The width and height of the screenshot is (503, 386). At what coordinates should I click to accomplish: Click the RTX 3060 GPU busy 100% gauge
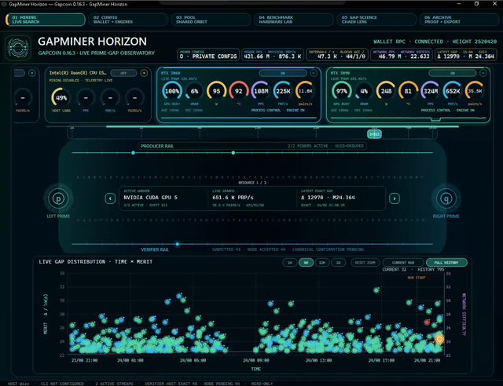(x=172, y=91)
